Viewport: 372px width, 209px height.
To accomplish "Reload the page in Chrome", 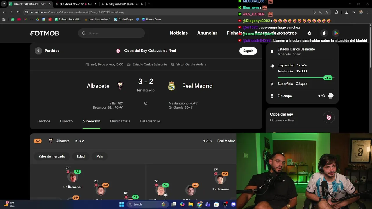I will pyautogui.click(x=18, y=12).
